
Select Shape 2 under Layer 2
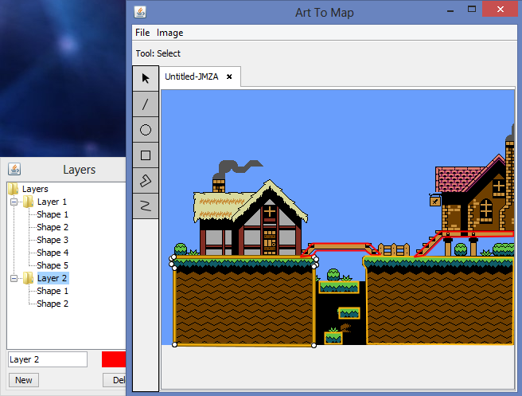(x=53, y=304)
